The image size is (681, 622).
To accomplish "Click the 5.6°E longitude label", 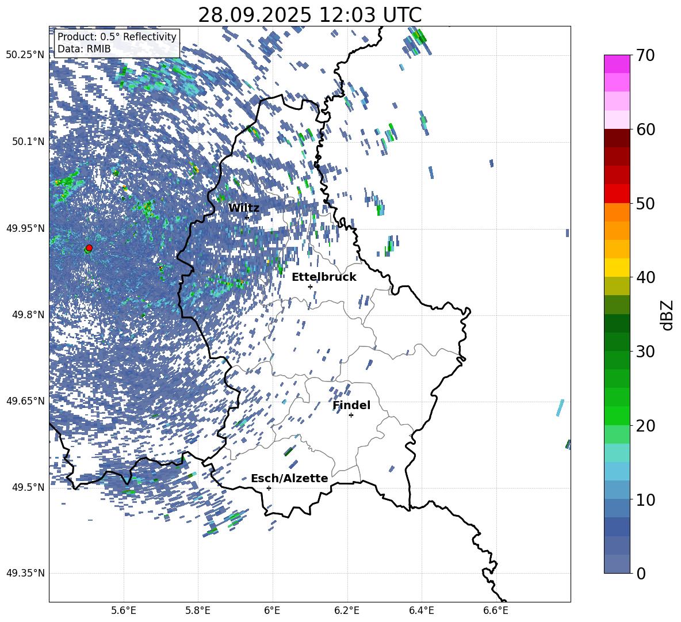I will [124, 610].
